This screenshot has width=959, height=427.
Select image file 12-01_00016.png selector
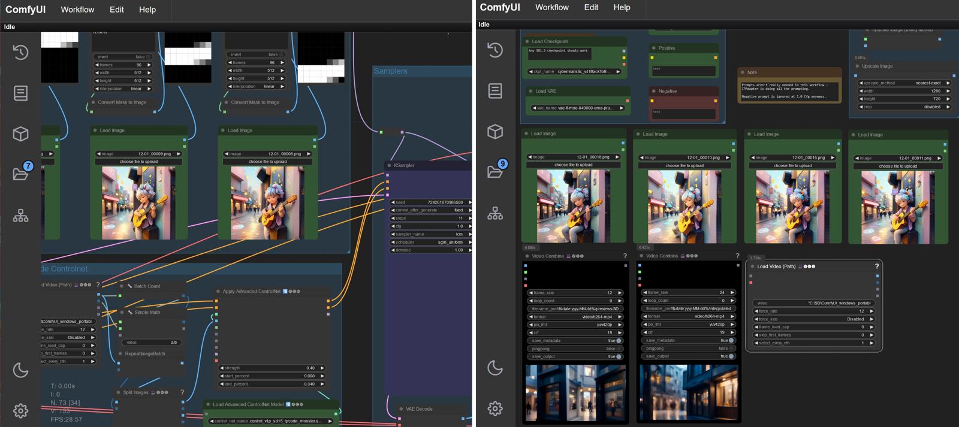pos(792,158)
